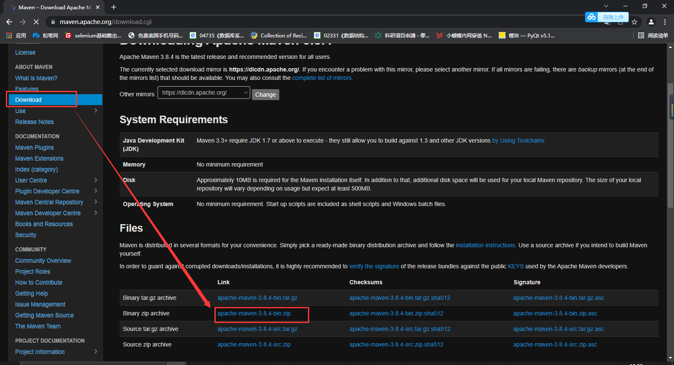Open apache-maven-3.8.4-src.zip.sha512 checksum
This screenshot has height=365, width=674.
(396, 344)
